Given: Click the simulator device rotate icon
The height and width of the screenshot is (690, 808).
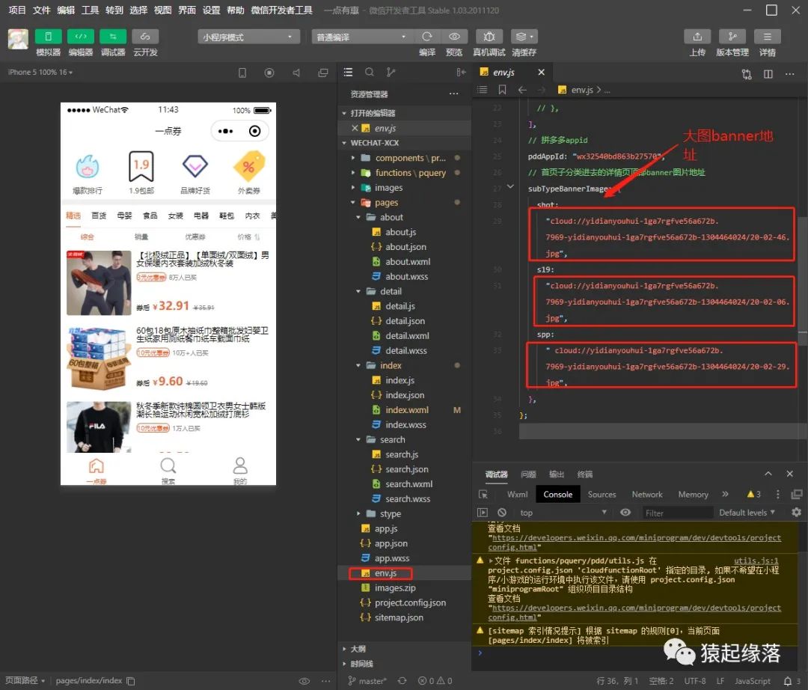Looking at the screenshot, I should pyautogui.click(x=242, y=73).
